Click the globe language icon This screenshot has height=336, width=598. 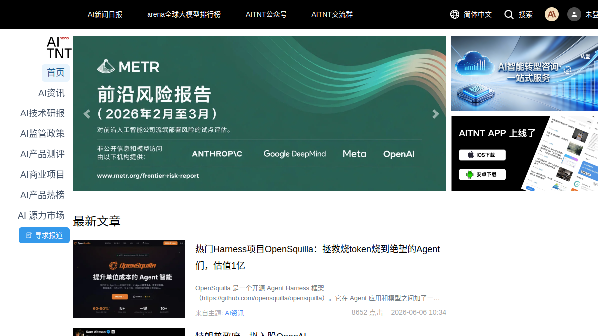tap(455, 14)
